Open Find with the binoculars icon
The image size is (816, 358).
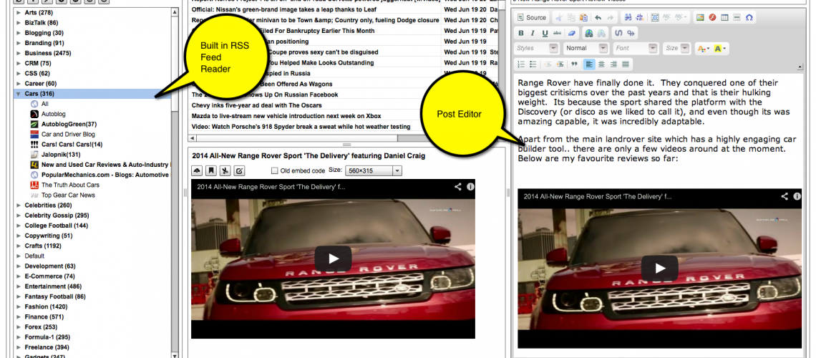(628, 17)
